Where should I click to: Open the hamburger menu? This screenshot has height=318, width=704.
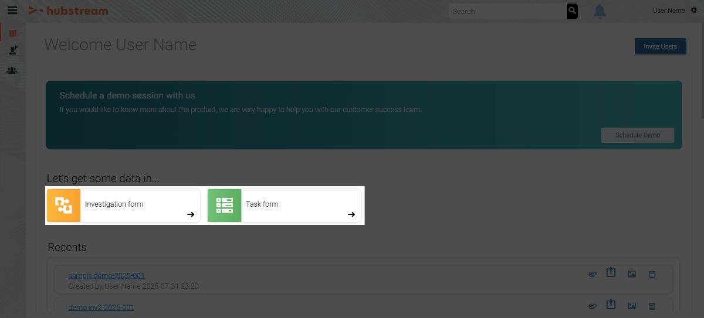[x=12, y=11]
